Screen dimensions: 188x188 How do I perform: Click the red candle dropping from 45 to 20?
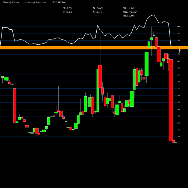click(x=15, y=106)
